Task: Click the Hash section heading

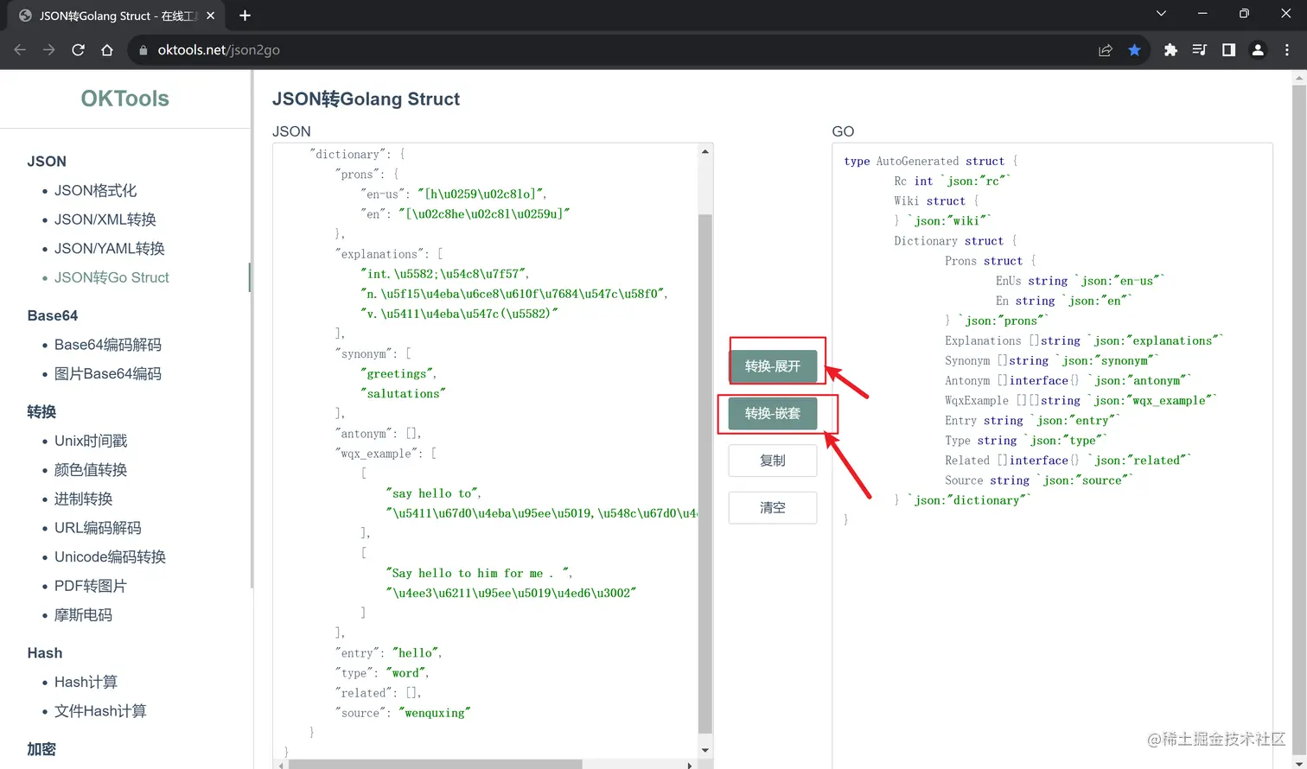Action: tap(45, 653)
